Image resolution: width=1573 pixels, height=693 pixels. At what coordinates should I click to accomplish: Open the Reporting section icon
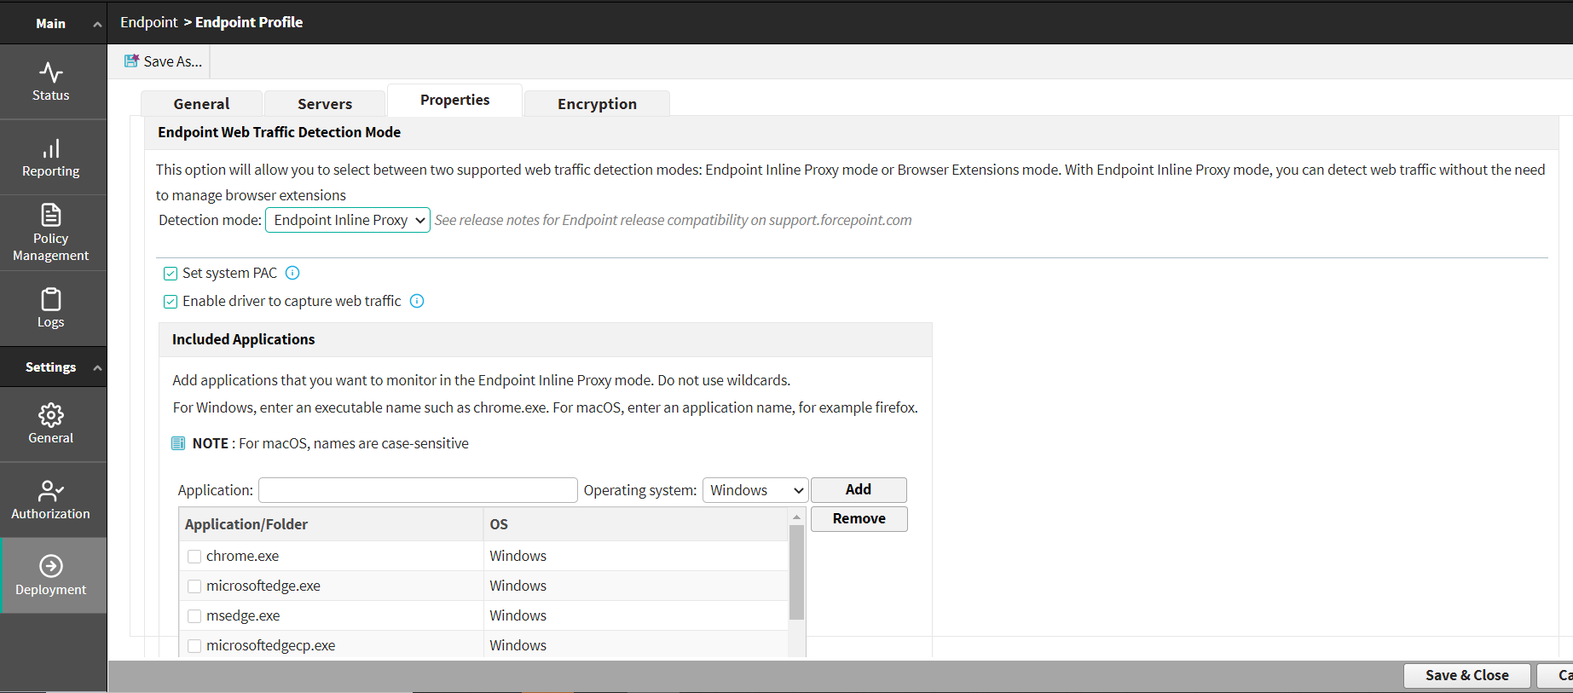coord(51,149)
